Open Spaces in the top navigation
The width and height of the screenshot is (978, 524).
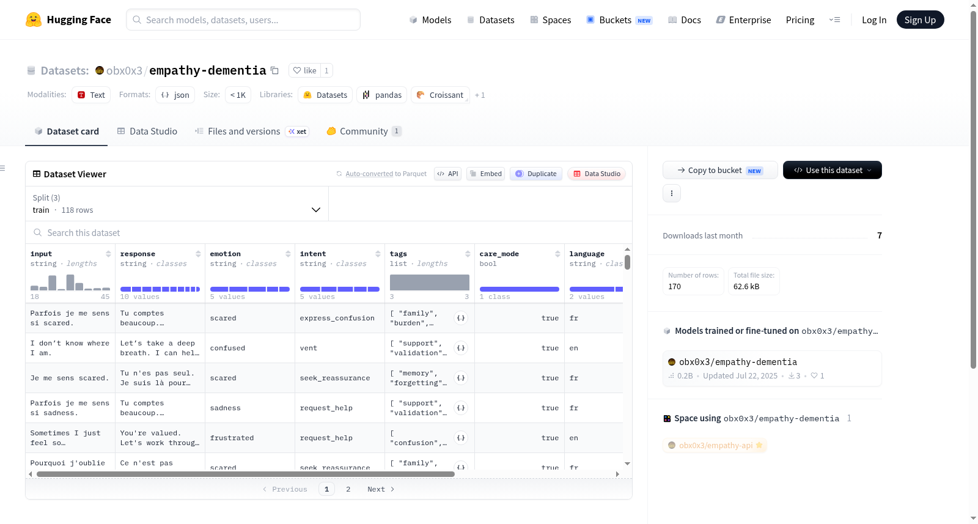click(x=551, y=20)
